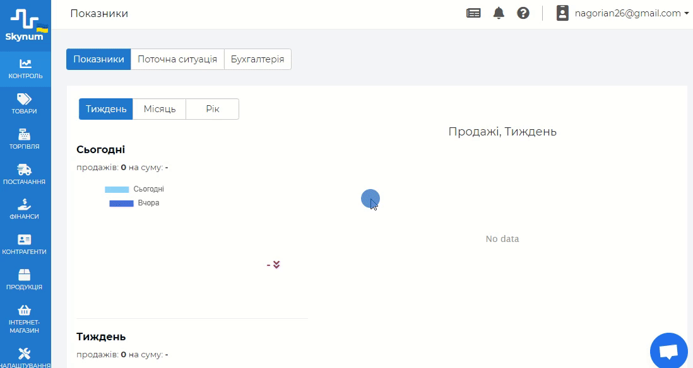Switch to the Бухгалтерія tab
The image size is (693, 368).
coord(258,59)
